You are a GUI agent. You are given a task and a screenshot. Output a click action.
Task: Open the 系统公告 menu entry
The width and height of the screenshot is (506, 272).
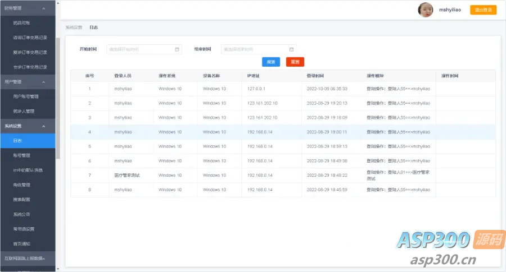22,214
